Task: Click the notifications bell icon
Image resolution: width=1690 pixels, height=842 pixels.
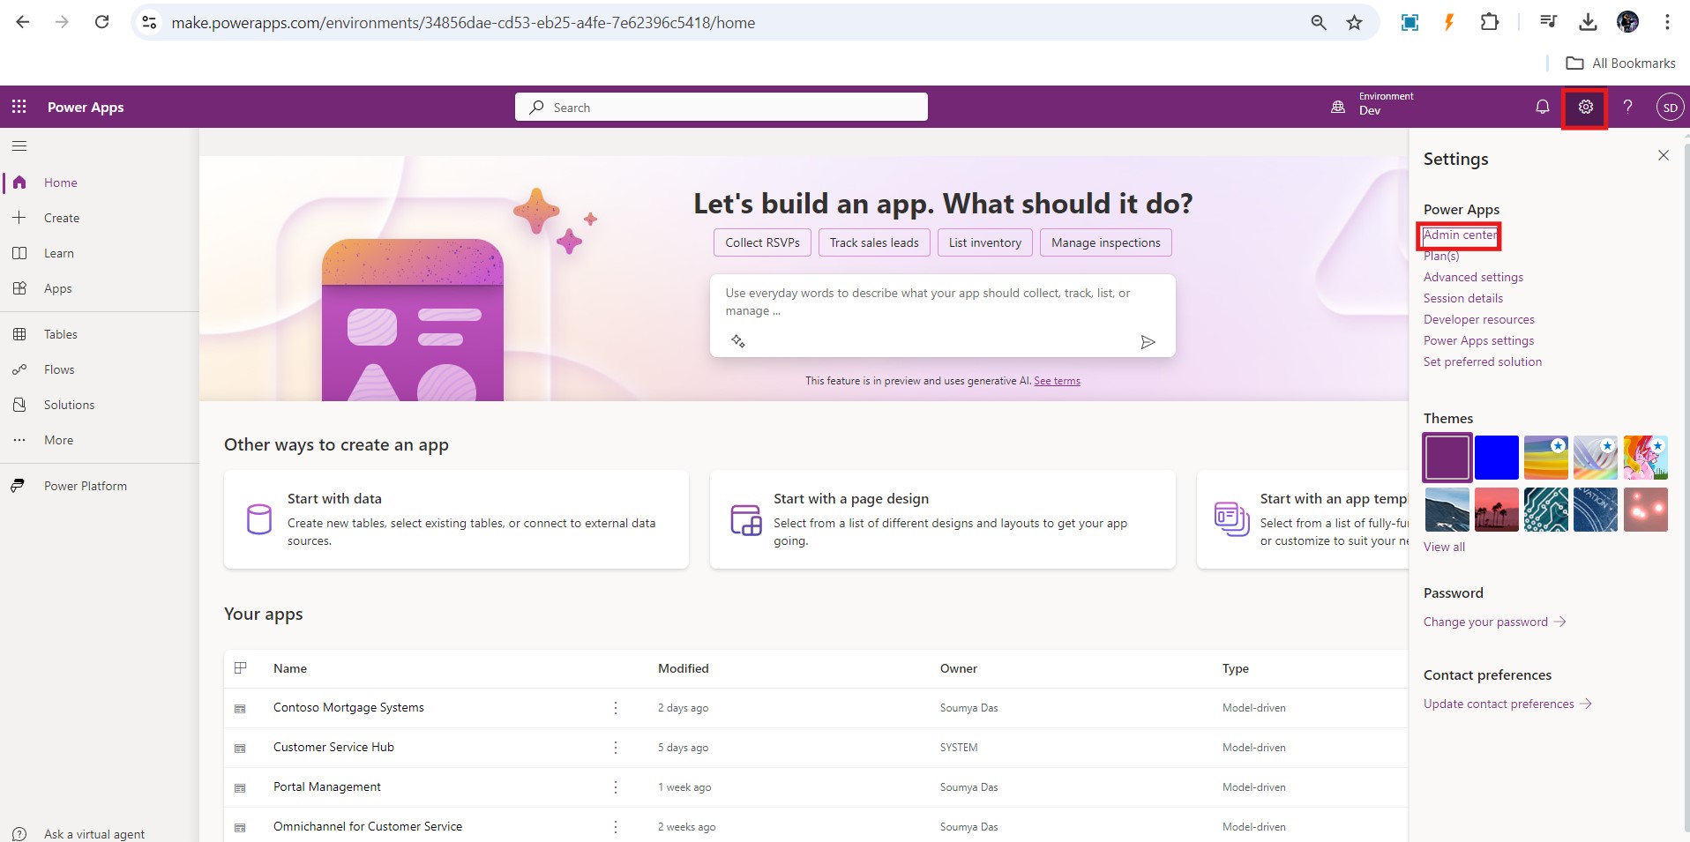Action: coord(1542,107)
